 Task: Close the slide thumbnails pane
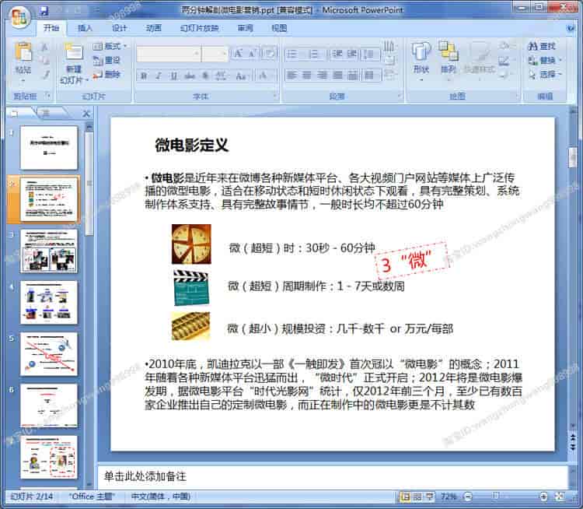point(86,114)
